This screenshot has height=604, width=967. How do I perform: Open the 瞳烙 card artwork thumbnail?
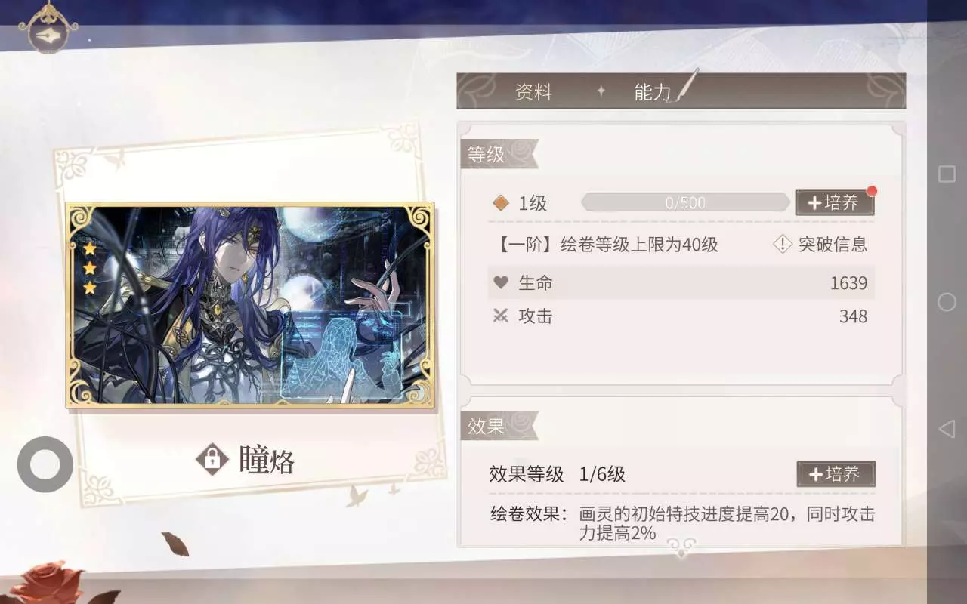250,305
